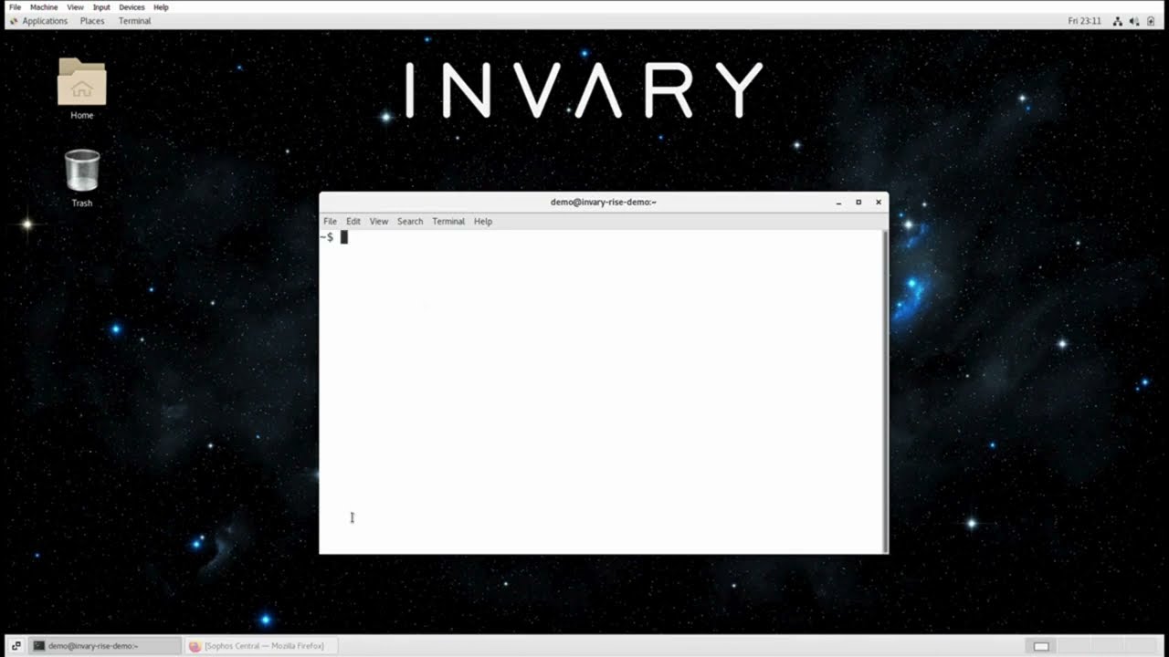Click the network status icon in top panel
This screenshot has width=1169, height=657.
tap(1118, 21)
